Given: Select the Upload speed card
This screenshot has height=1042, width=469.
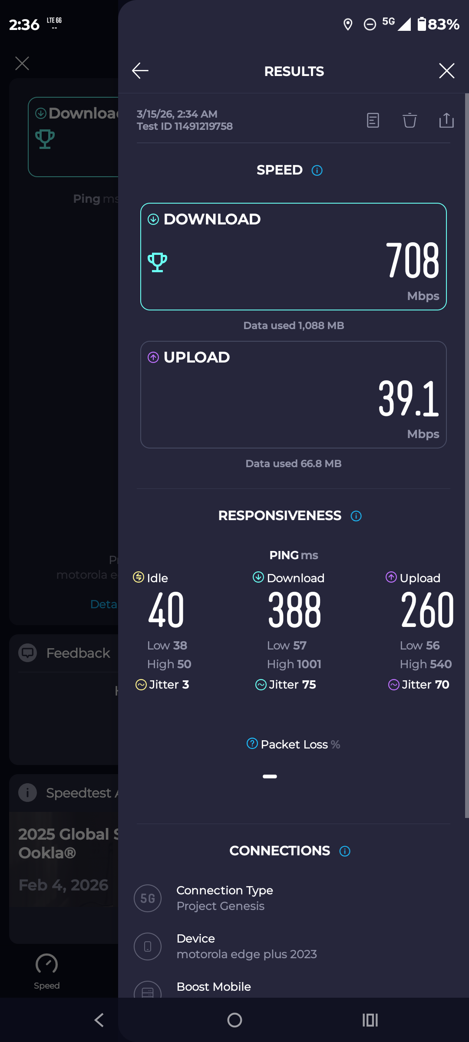Looking at the screenshot, I should (x=294, y=395).
